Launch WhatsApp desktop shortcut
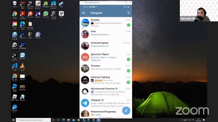Viewport: 218px width, 122px height. (x=46, y=15)
